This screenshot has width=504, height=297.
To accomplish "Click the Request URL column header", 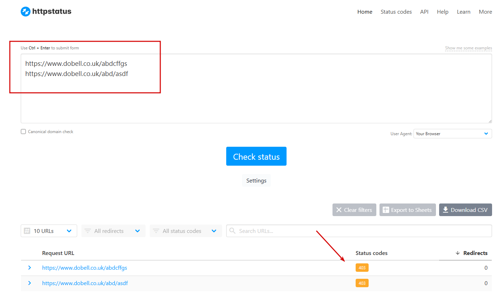I will click(x=58, y=253).
